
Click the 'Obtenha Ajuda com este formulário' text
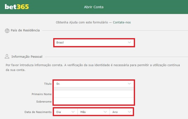[82, 22]
